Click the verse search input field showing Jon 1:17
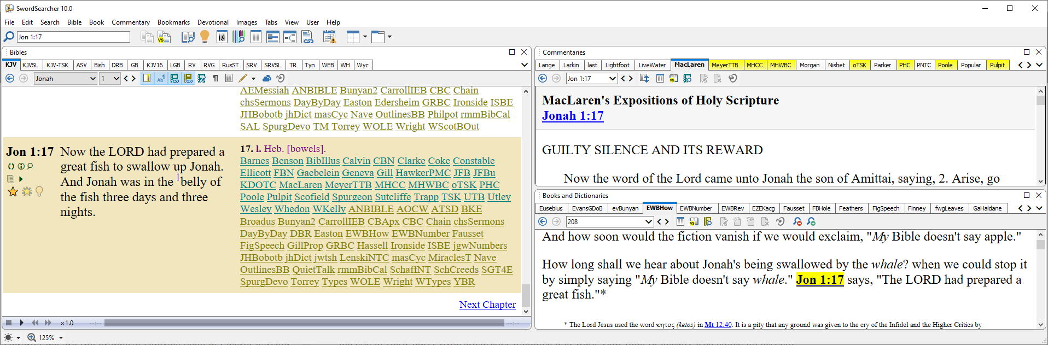Image resolution: width=1048 pixels, height=345 pixels. tap(73, 37)
